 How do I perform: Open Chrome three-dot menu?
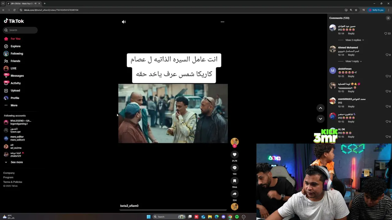click(388, 10)
